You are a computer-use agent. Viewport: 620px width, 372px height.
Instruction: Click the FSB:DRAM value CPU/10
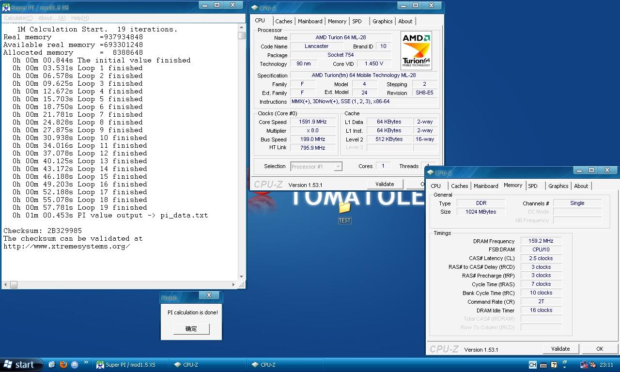coord(542,250)
